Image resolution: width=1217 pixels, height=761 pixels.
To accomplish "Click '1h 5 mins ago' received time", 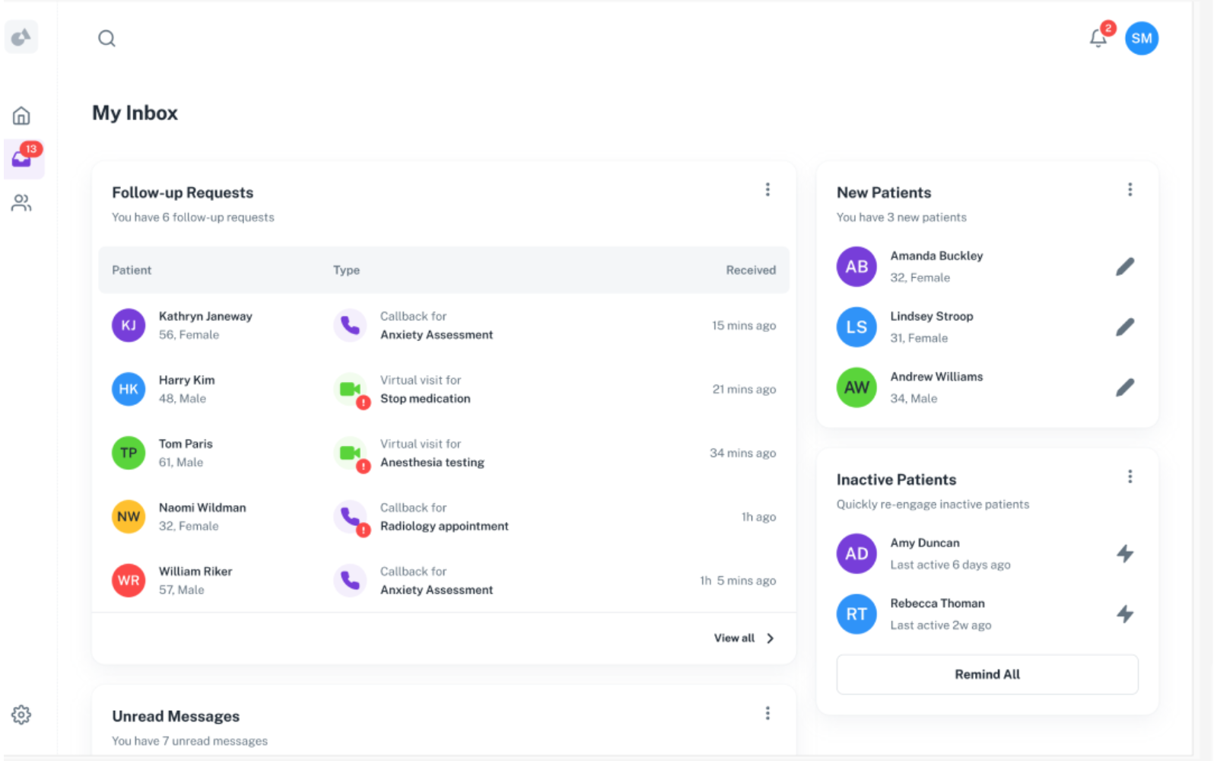I will click(738, 581).
